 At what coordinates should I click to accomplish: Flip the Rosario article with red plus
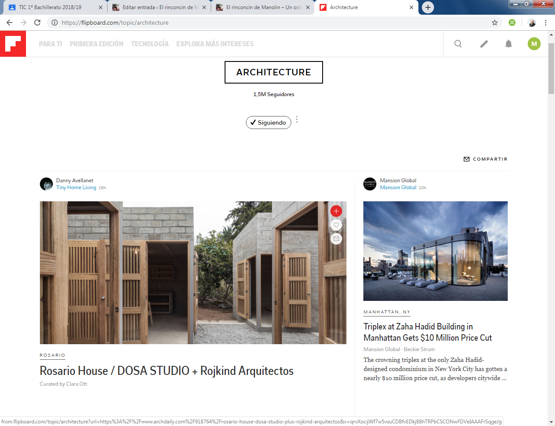click(x=336, y=211)
